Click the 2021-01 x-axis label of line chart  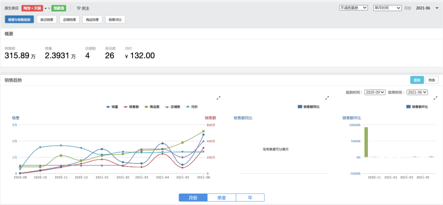[101, 177]
